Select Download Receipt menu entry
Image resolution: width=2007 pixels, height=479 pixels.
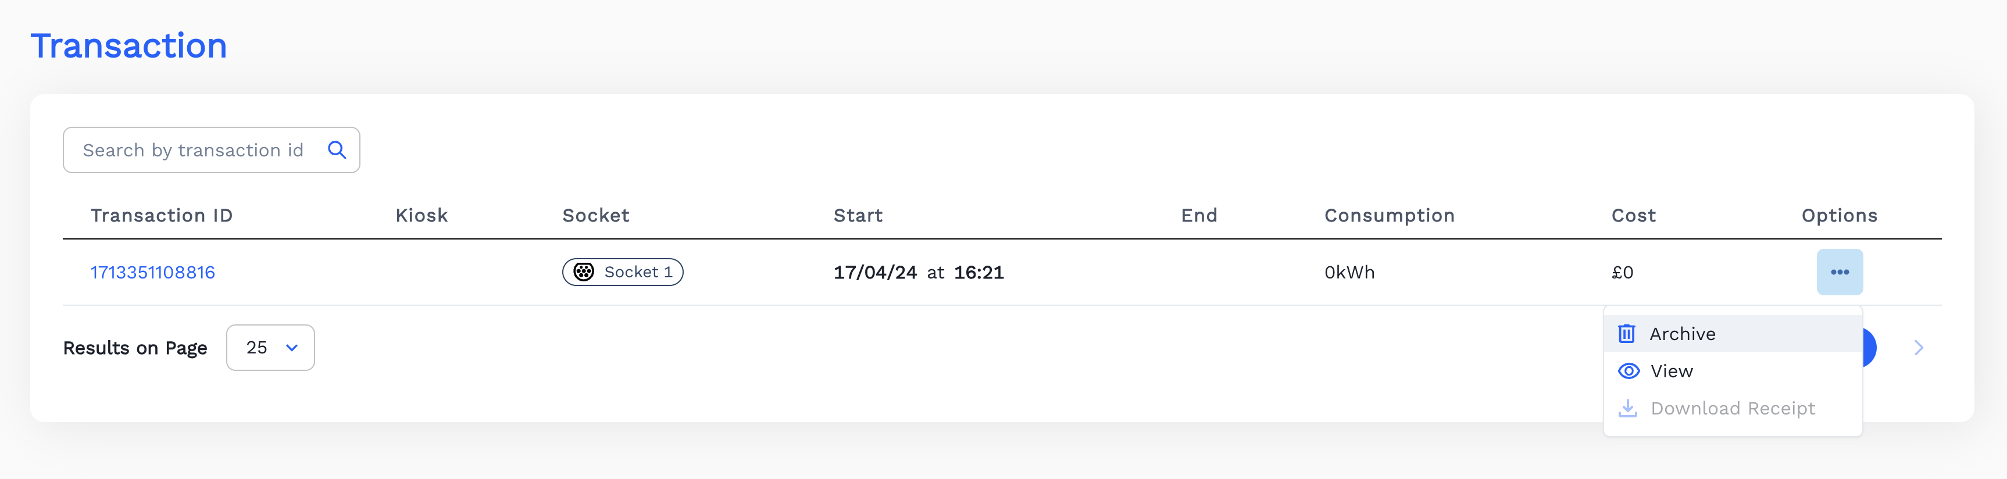[x=1732, y=408]
